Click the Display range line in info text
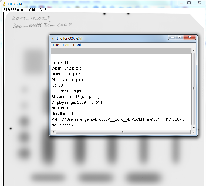Image resolution: width=206 pixels, height=186 pixels. pyautogui.click(x=77, y=102)
